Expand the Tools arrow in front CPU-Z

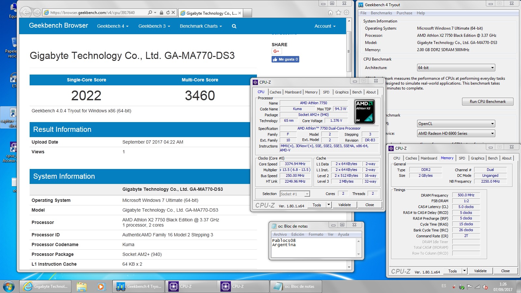point(329,205)
